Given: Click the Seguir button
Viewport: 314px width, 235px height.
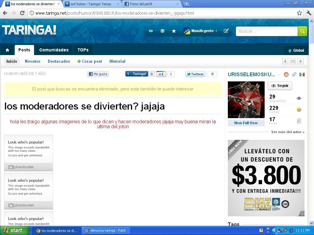Looking at the screenshot, I should (280, 86).
